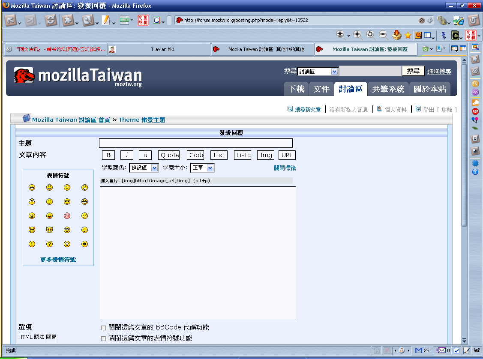Image resolution: width=483 pixels, height=359 pixels.
Task: Click the music note player icon in status bar
Action: [x=402, y=350]
